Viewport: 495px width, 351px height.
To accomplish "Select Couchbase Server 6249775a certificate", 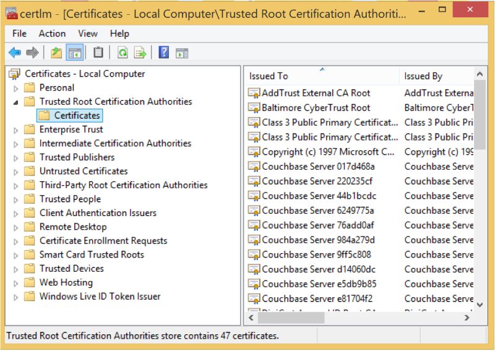I will (x=317, y=210).
